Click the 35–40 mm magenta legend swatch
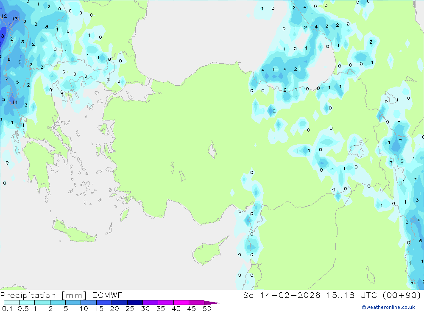 click(166, 303)
